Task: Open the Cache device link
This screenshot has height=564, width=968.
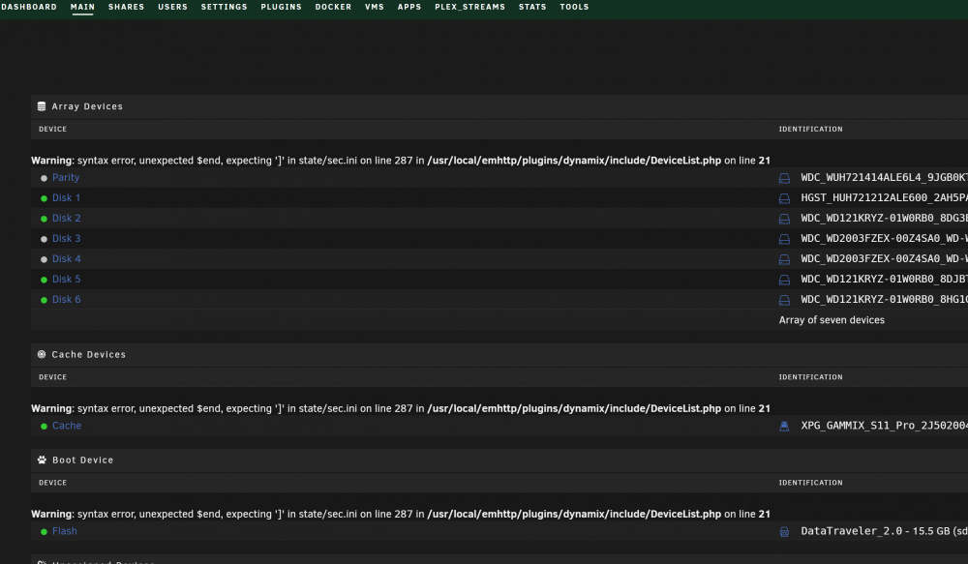Action: coord(67,425)
